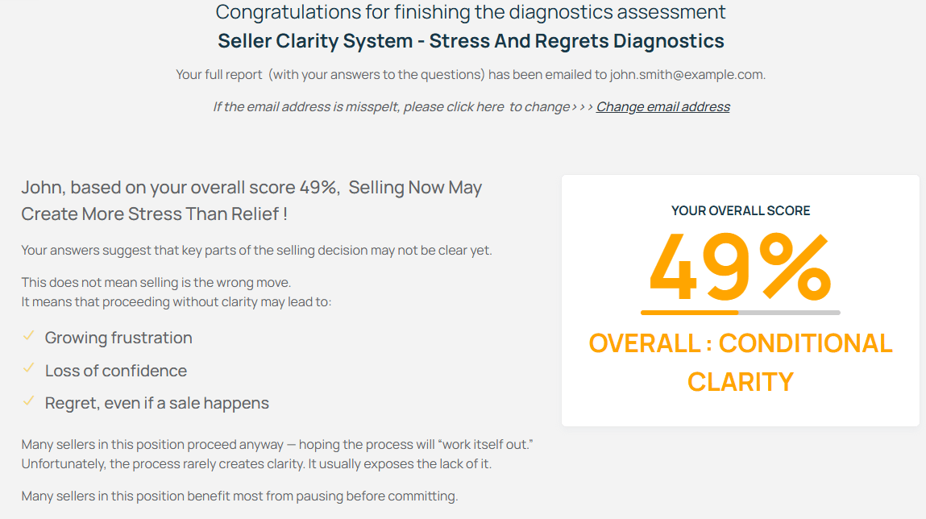Click the Seller Clarity System diagnostics title
The image size is (926, 519).
tap(471, 41)
